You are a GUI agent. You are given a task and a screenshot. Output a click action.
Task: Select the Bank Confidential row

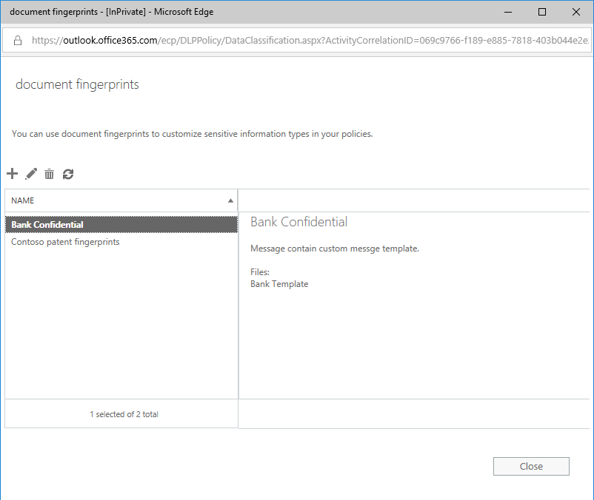[x=121, y=225]
